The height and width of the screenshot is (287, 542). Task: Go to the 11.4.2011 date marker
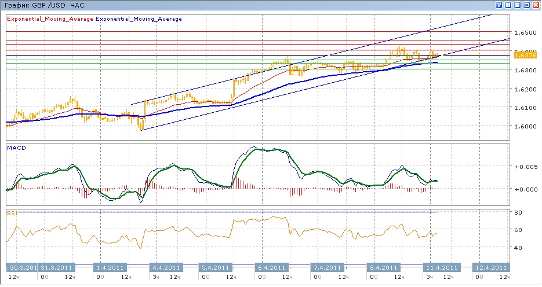(443, 268)
